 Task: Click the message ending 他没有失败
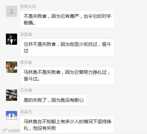click(x=67, y=125)
